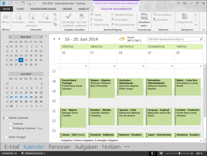Click the Outlook application icon in title bar
Image resolution: width=207 pixels, height=156 pixels.
(4, 3)
